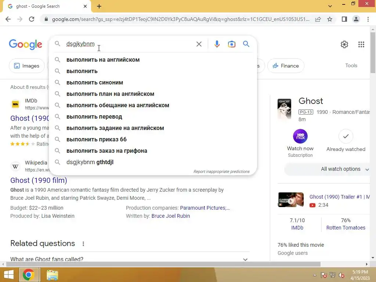Expand 'What are Ghost fans called?' question
This screenshot has height=282, width=376.
[x=130, y=259]
